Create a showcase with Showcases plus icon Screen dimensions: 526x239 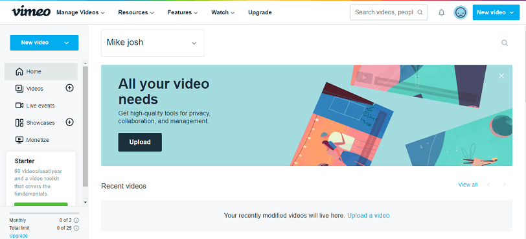point(69,122)
